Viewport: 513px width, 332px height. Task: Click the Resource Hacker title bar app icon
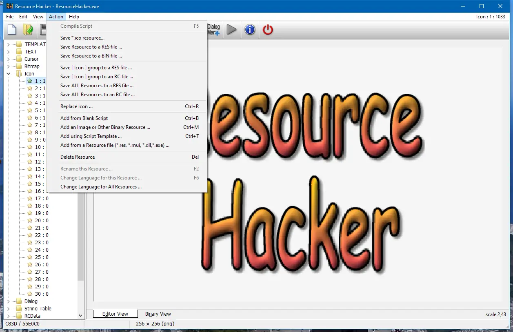click(x=9, y=7)
